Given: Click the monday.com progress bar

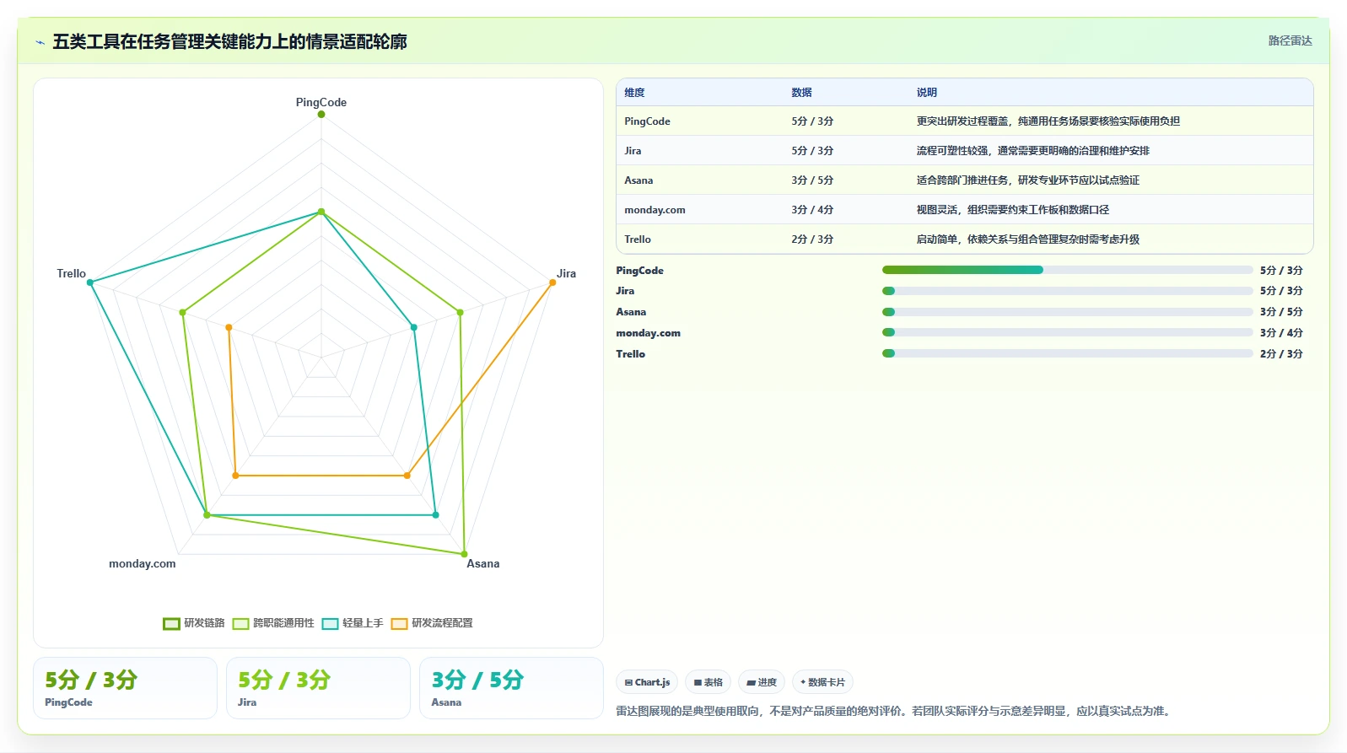Looking at the screenshot, I should tap(1067, 332).
